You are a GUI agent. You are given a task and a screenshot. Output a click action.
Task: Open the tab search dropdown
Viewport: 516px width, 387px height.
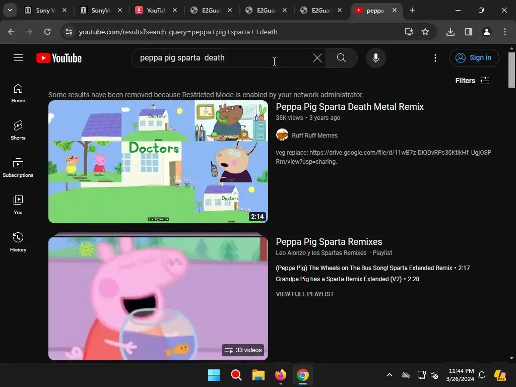click(x=10, y=10)
